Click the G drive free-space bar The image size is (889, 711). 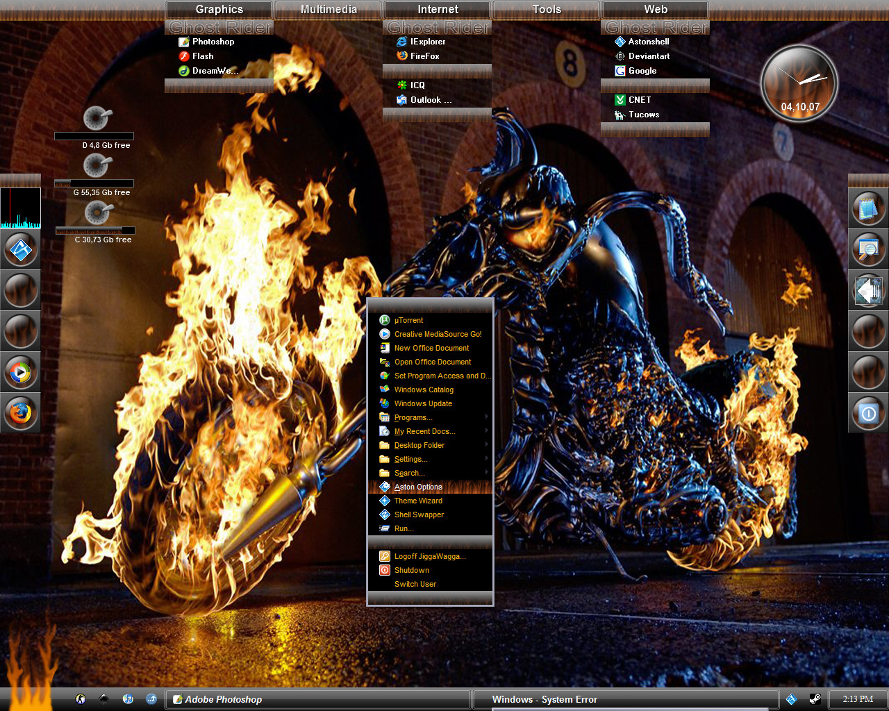click(94, 183)
